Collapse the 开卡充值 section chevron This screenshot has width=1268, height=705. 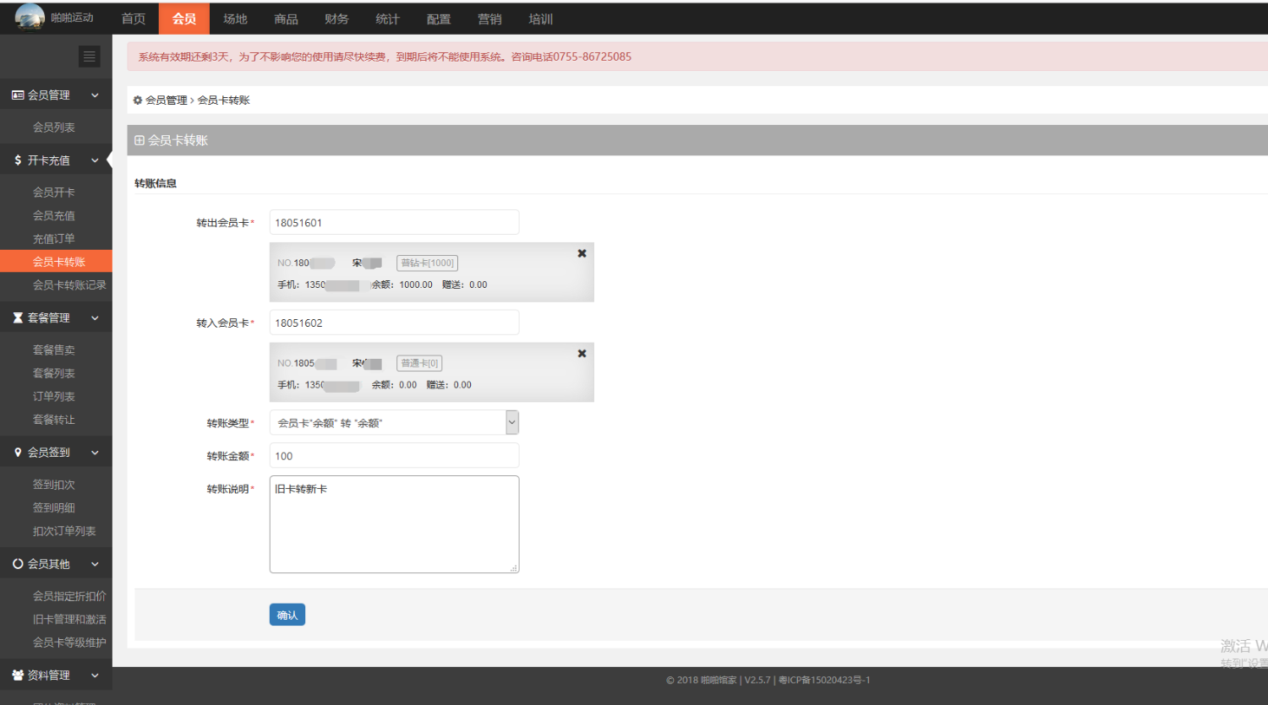(x=95, y=160)
